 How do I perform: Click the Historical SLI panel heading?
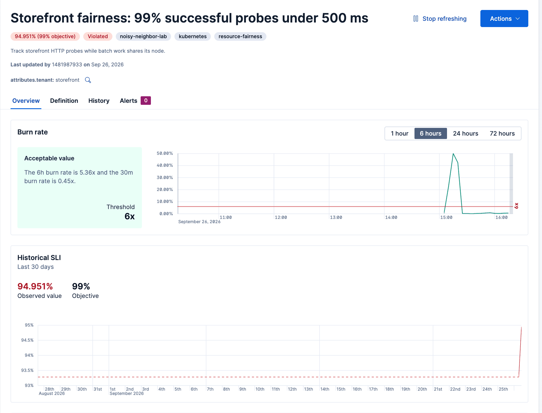click(39, 258)
